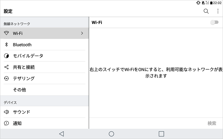Click the SIM card status icon
Viewport: 223px width, 139px height.
(x=203, y=3)
